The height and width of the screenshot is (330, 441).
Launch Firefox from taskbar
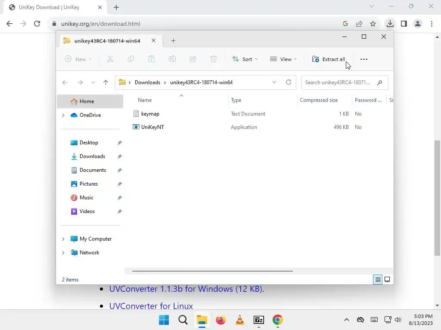pyautogui.click(x=221, y=320)
